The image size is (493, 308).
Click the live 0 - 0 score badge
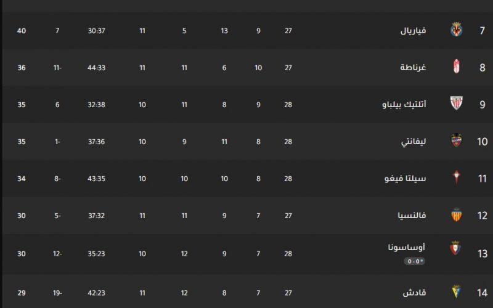414,261
